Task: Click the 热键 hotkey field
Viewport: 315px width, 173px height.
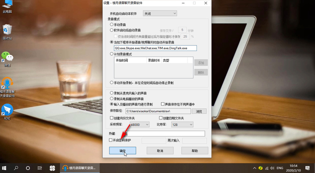Action: (164, 133)
